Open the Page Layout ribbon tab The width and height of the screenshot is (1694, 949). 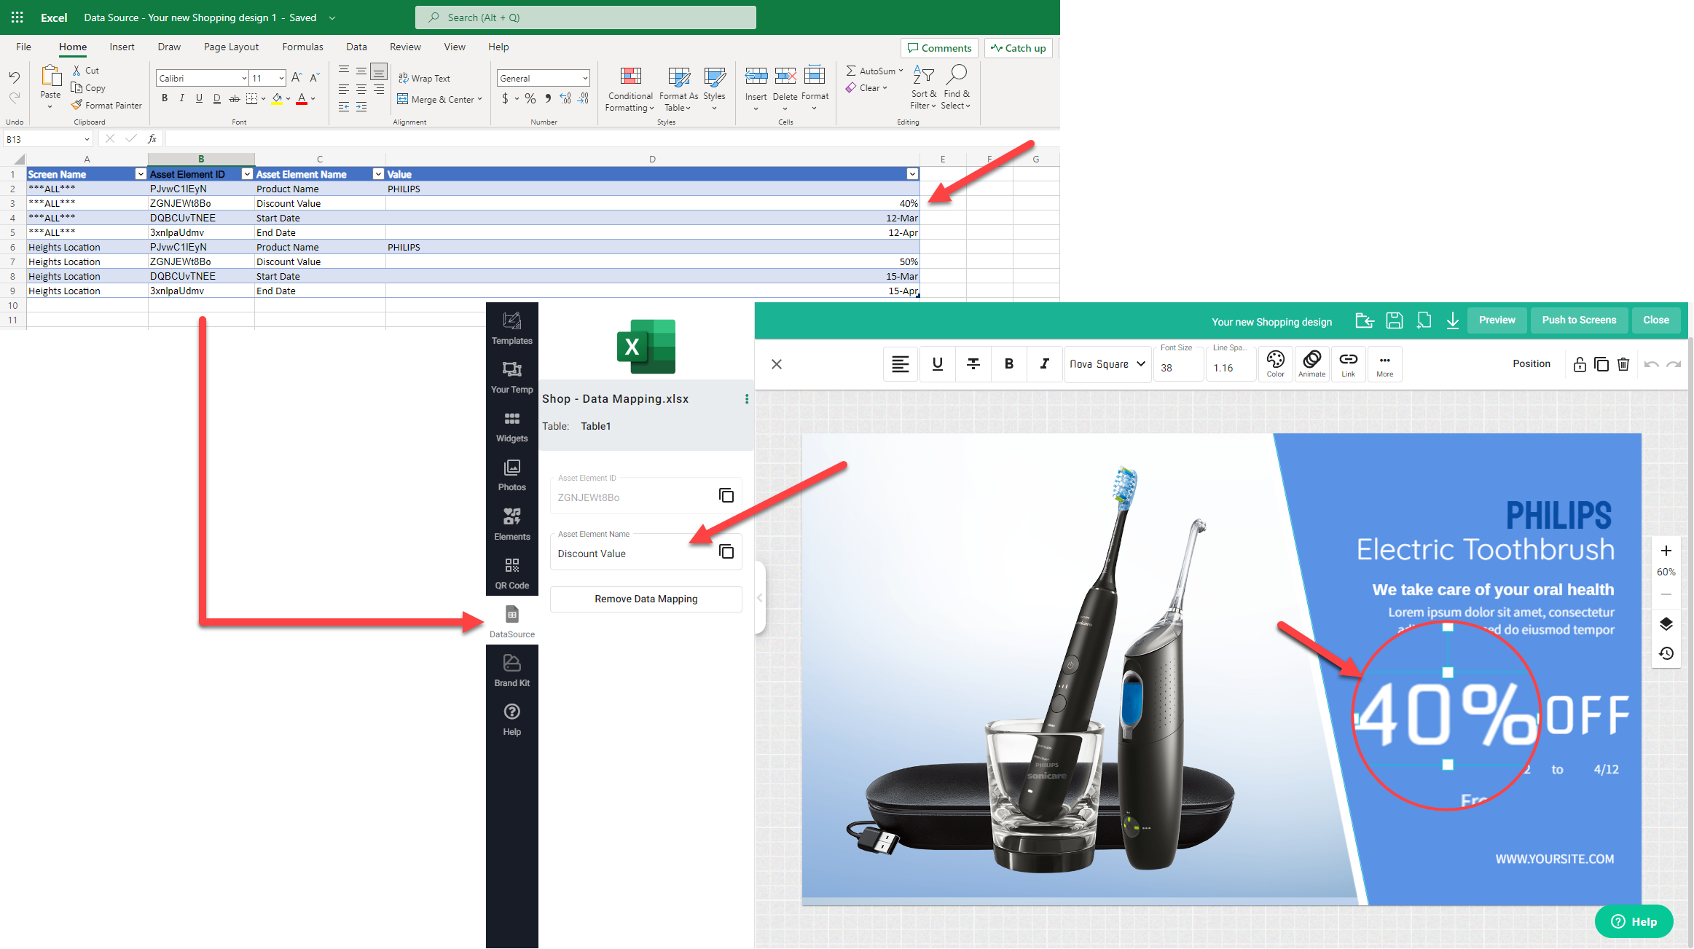click(231, 47)
